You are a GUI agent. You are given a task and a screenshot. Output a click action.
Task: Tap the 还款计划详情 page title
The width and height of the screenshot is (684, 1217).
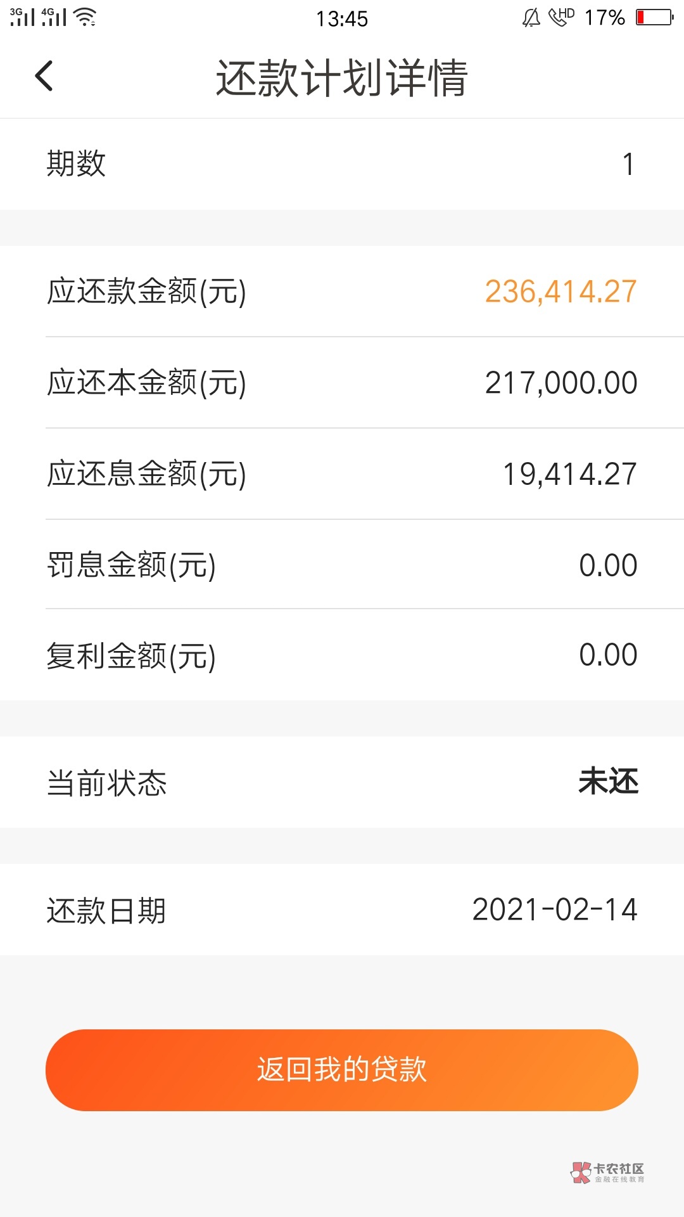coord(342,78)
